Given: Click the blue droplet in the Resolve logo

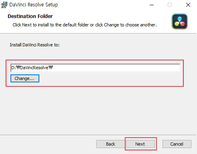Looking at the screenshot, I should click(x=180, y=19).
